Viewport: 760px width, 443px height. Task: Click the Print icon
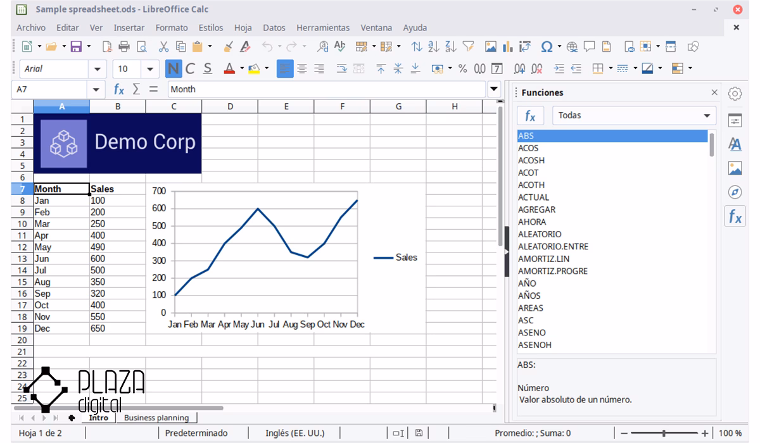click(x=124, y=46)
